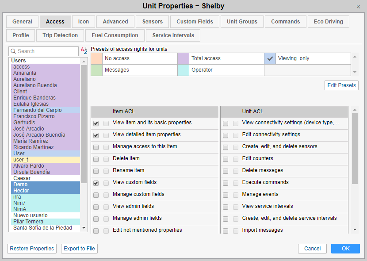Click the search magnifier icon
Viewport: 367px width, 261px height.
click(x=13, y=51)
